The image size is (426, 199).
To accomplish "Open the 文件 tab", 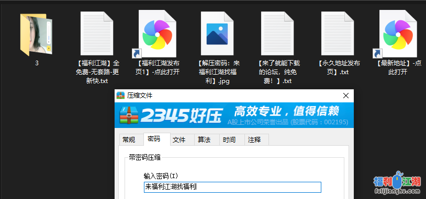I will coord(179,140).
